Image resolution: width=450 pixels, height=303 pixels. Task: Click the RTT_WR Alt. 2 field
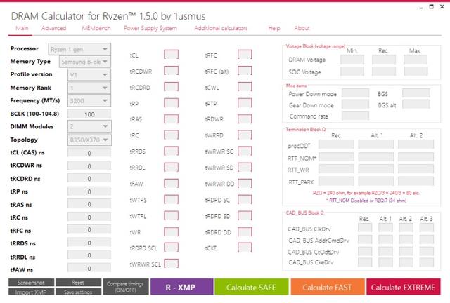pyautogui.click(x=416, y=169)
